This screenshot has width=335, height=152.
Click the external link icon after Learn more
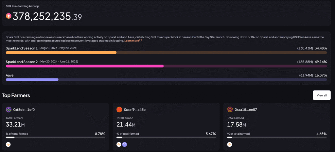[x=140, y=40]
